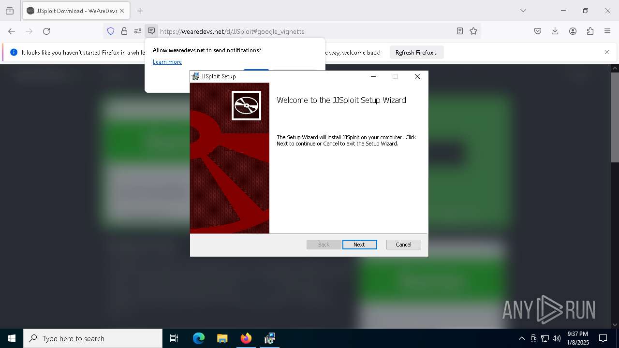This screenshot has height=348, width=619.
Task: Click the Refresh Firefox button
Action: pyautogui.click(x=416, y=53)
